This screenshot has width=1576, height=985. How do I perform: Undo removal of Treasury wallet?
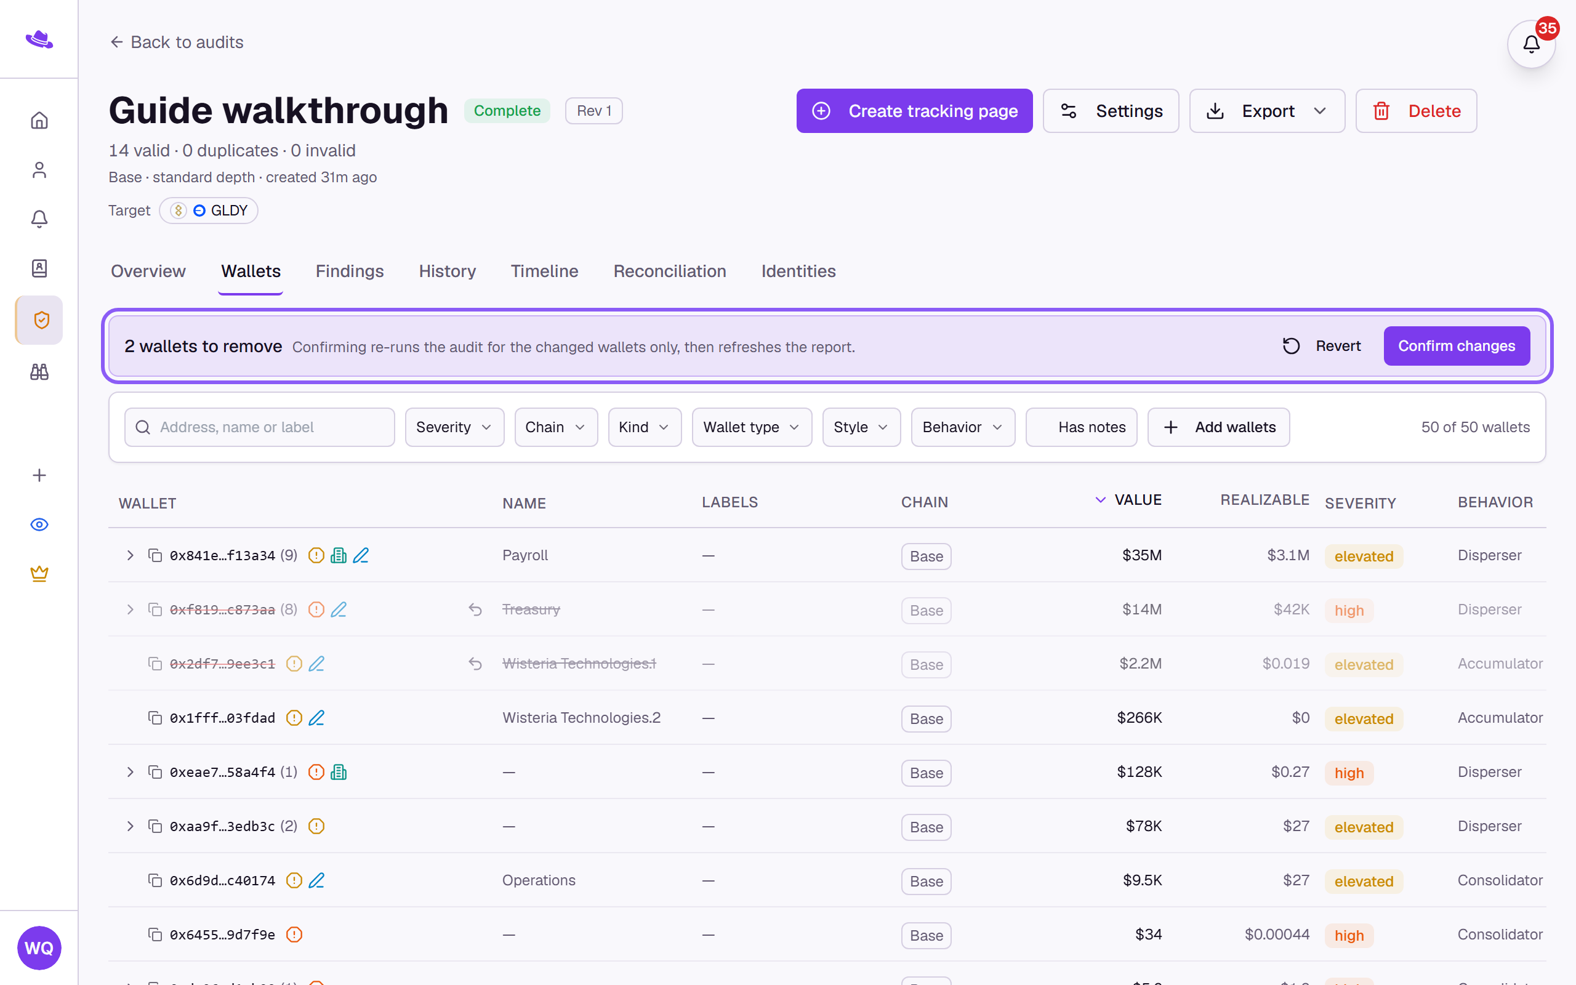coord(475,609)
